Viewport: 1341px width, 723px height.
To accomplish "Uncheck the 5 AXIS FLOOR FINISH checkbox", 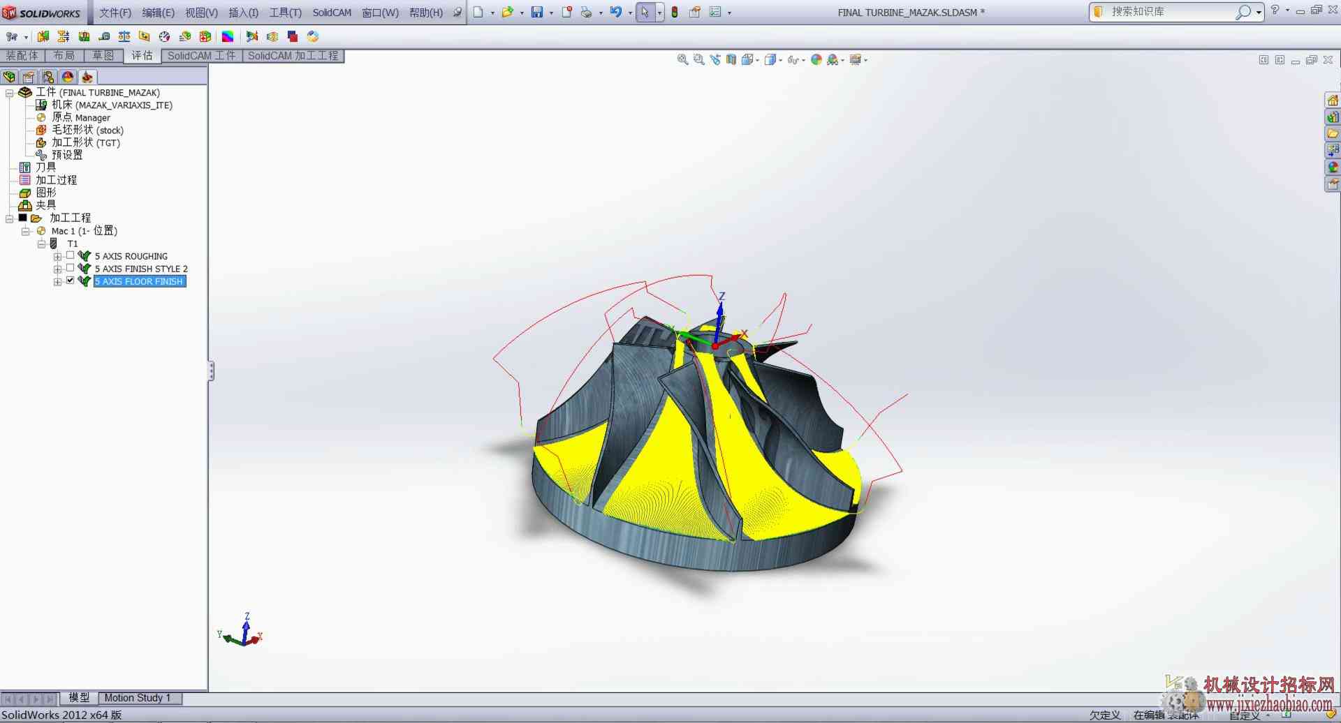I will 70,281.
